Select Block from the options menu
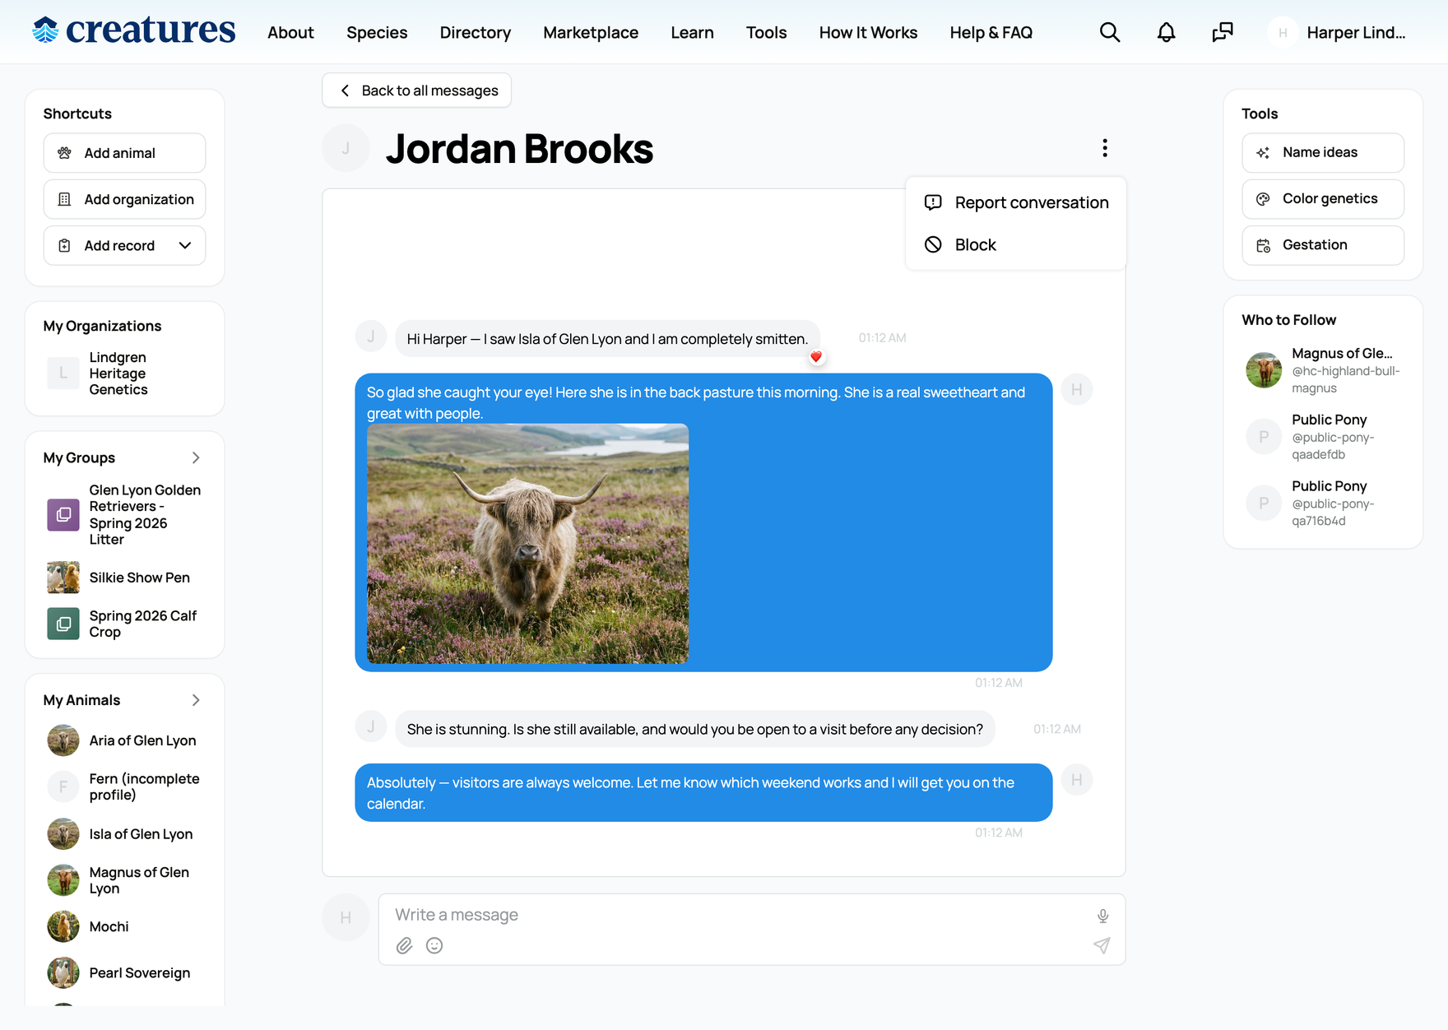 (x=1016, y=244)
